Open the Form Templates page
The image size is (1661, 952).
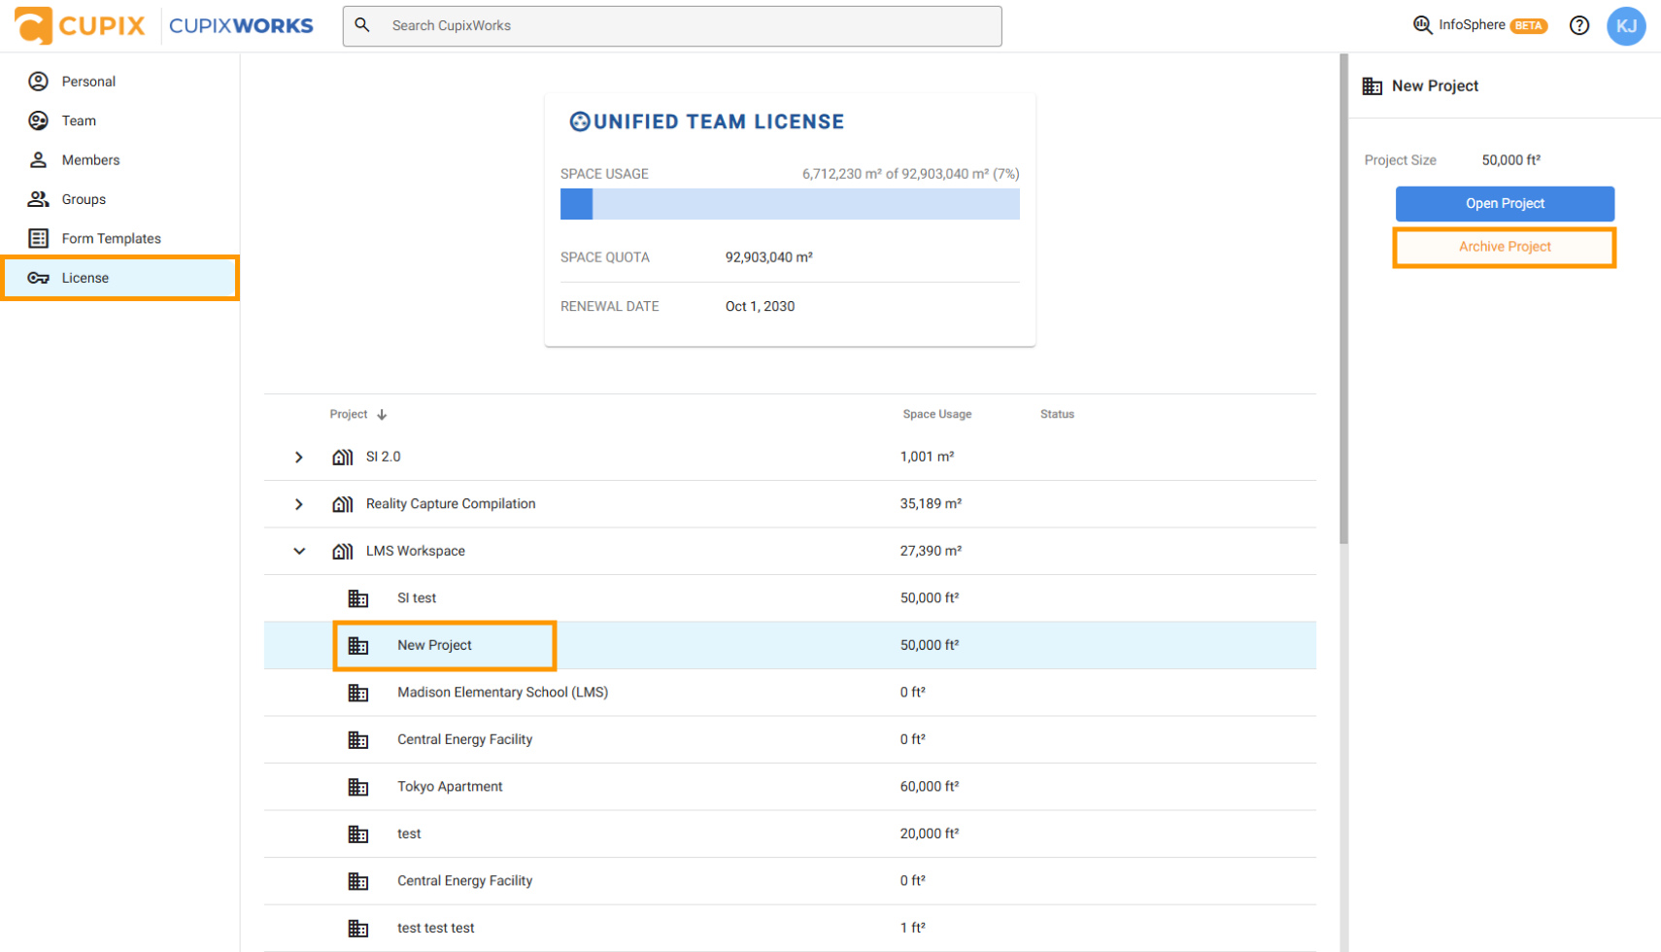pos(120,238)
